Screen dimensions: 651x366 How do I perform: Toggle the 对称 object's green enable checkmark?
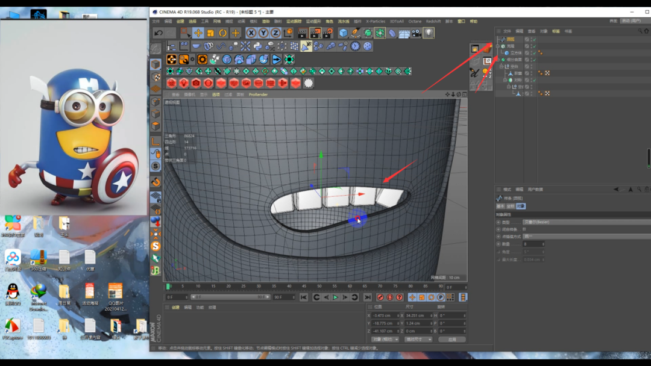535,80
